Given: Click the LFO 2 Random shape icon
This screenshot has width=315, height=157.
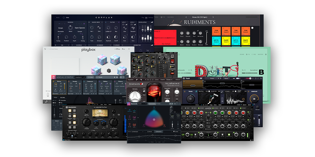Looking at the screenshot, I should 133,27.
